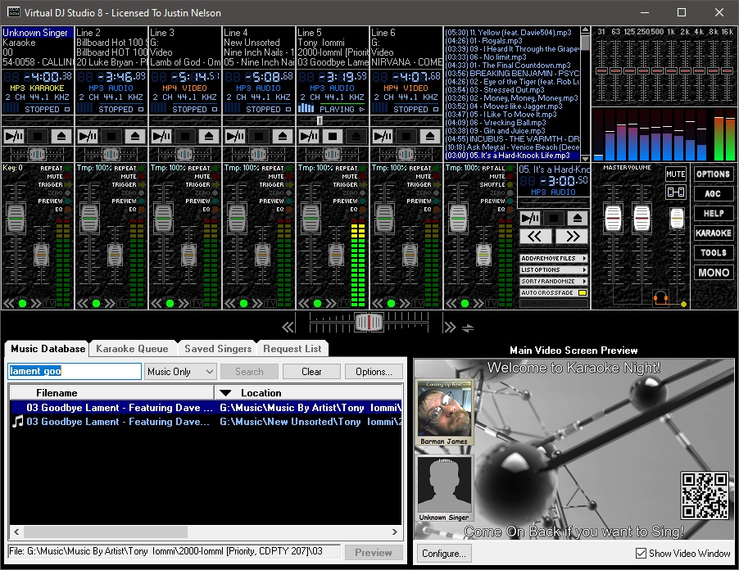Click the link channels icon below MUTE
The width and height of the screenshot is (739, 570).
675,192
